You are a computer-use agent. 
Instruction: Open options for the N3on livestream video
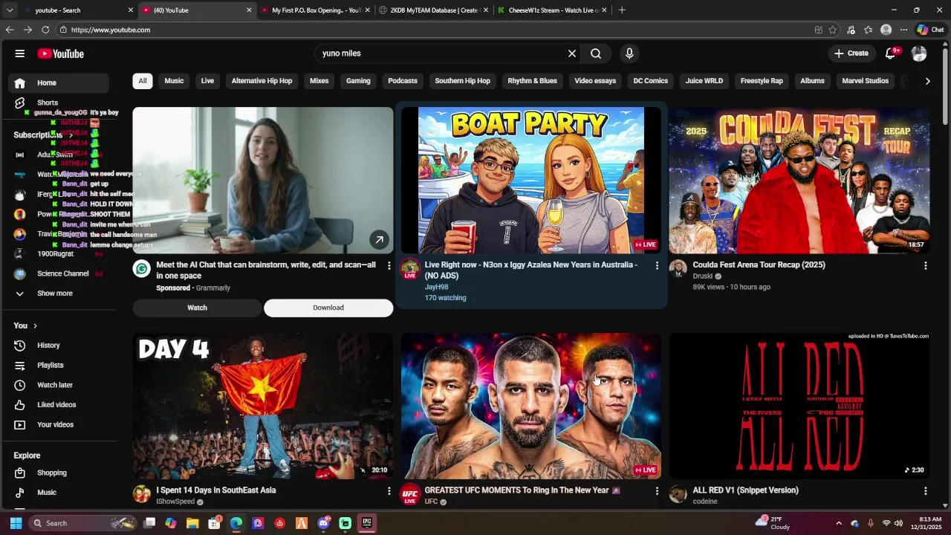pos(657,265)
